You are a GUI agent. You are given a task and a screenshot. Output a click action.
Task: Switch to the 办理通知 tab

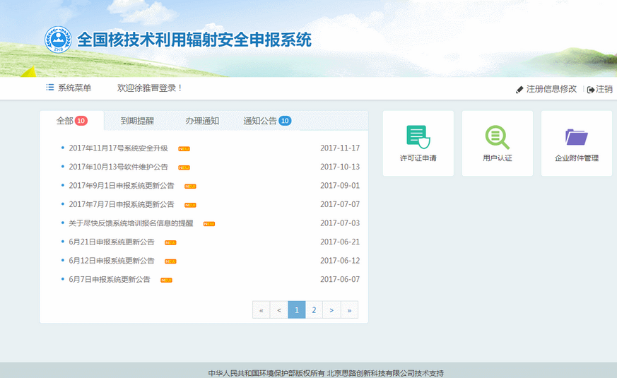pos(202,121)
